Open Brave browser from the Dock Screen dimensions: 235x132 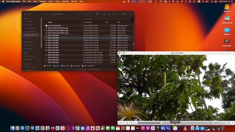tap(62, 128)
